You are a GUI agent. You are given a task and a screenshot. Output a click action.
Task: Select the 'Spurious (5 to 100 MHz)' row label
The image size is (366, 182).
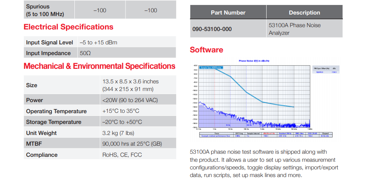[45, 10]
